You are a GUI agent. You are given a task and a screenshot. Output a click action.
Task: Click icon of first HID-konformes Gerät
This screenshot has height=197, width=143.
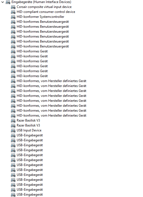(13, 52)
